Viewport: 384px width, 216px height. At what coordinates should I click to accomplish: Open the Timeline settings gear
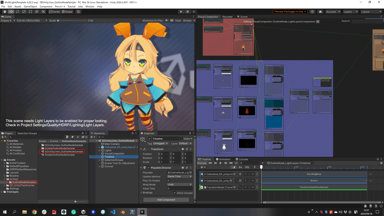(381, 163)
